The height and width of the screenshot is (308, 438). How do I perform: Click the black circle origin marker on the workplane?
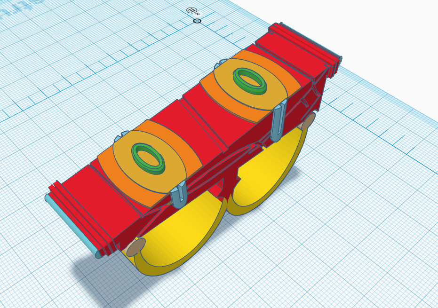197,21
